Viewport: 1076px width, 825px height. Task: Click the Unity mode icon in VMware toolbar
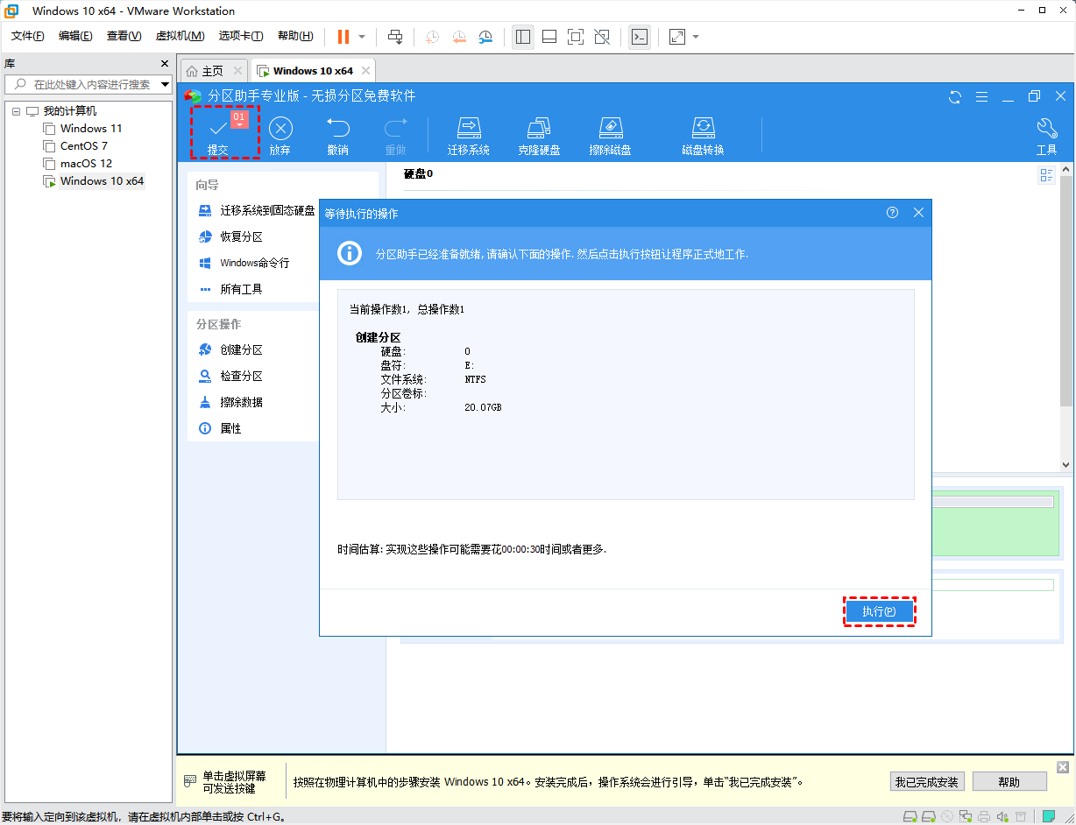tap(602, 37)
